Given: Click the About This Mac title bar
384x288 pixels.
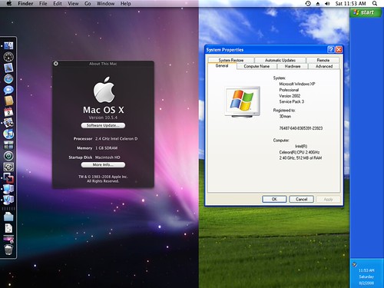Looking at the screenshot, I should tap(103, 64).
